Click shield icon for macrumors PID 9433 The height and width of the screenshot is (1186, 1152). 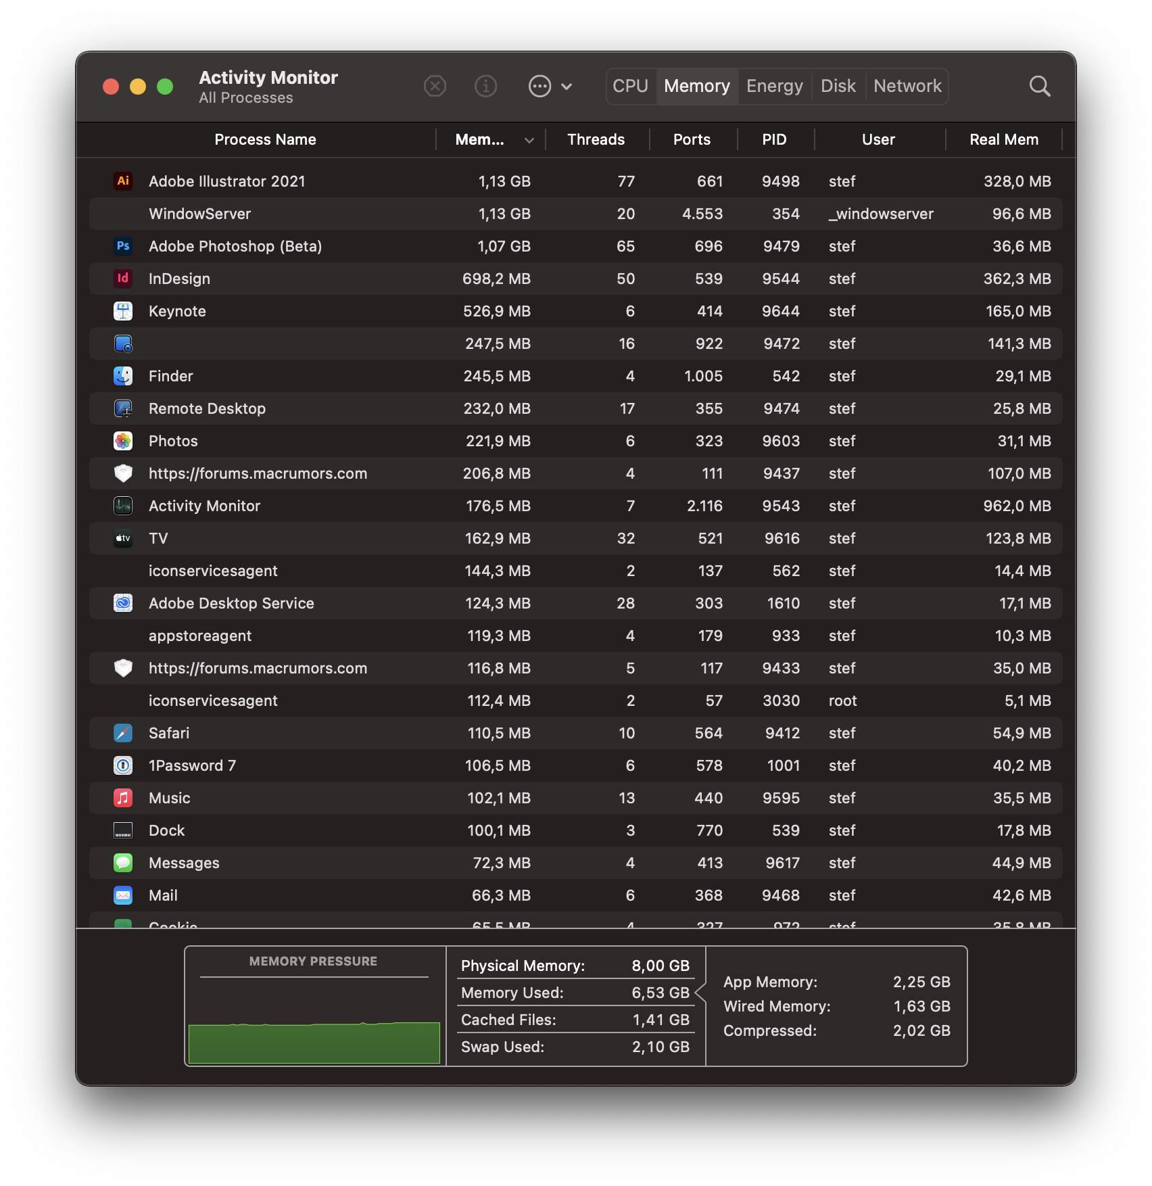tap(123, 668)
